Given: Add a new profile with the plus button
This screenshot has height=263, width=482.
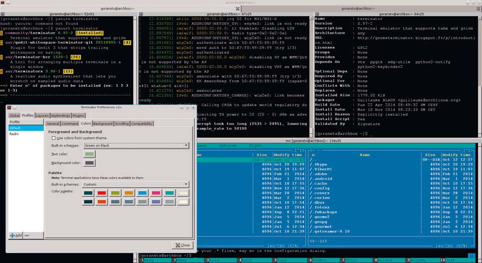Looking at the screenshot, I should click(16, 235).
